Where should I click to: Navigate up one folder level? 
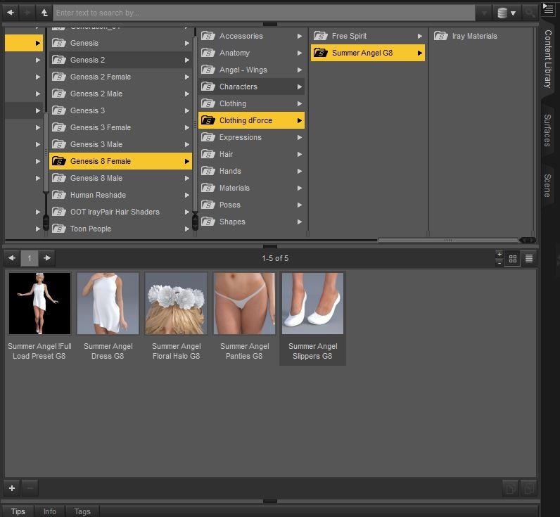44,13
